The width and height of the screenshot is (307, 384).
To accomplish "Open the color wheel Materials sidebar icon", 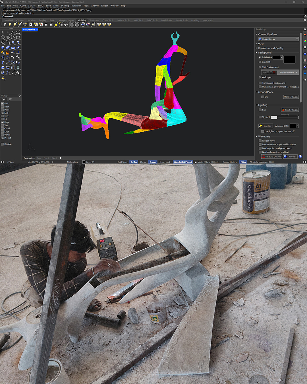I will (x=305, y=41).
